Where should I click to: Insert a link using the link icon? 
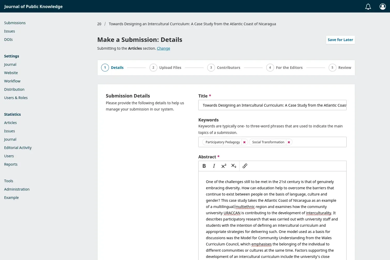click(244, 166)
